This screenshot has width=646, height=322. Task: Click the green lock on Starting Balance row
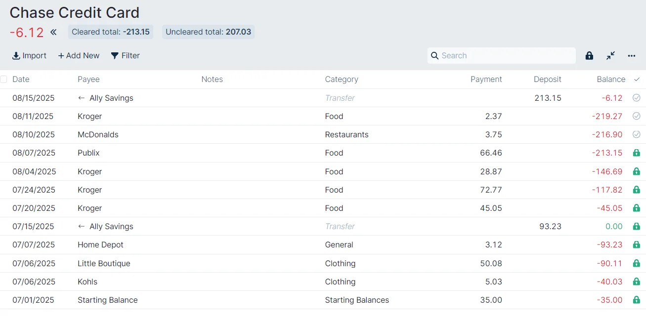point(637,300)
